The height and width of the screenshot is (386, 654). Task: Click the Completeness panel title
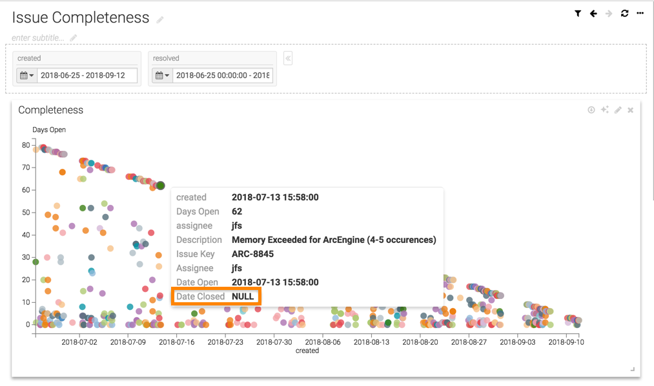click(x=51, y=110)
